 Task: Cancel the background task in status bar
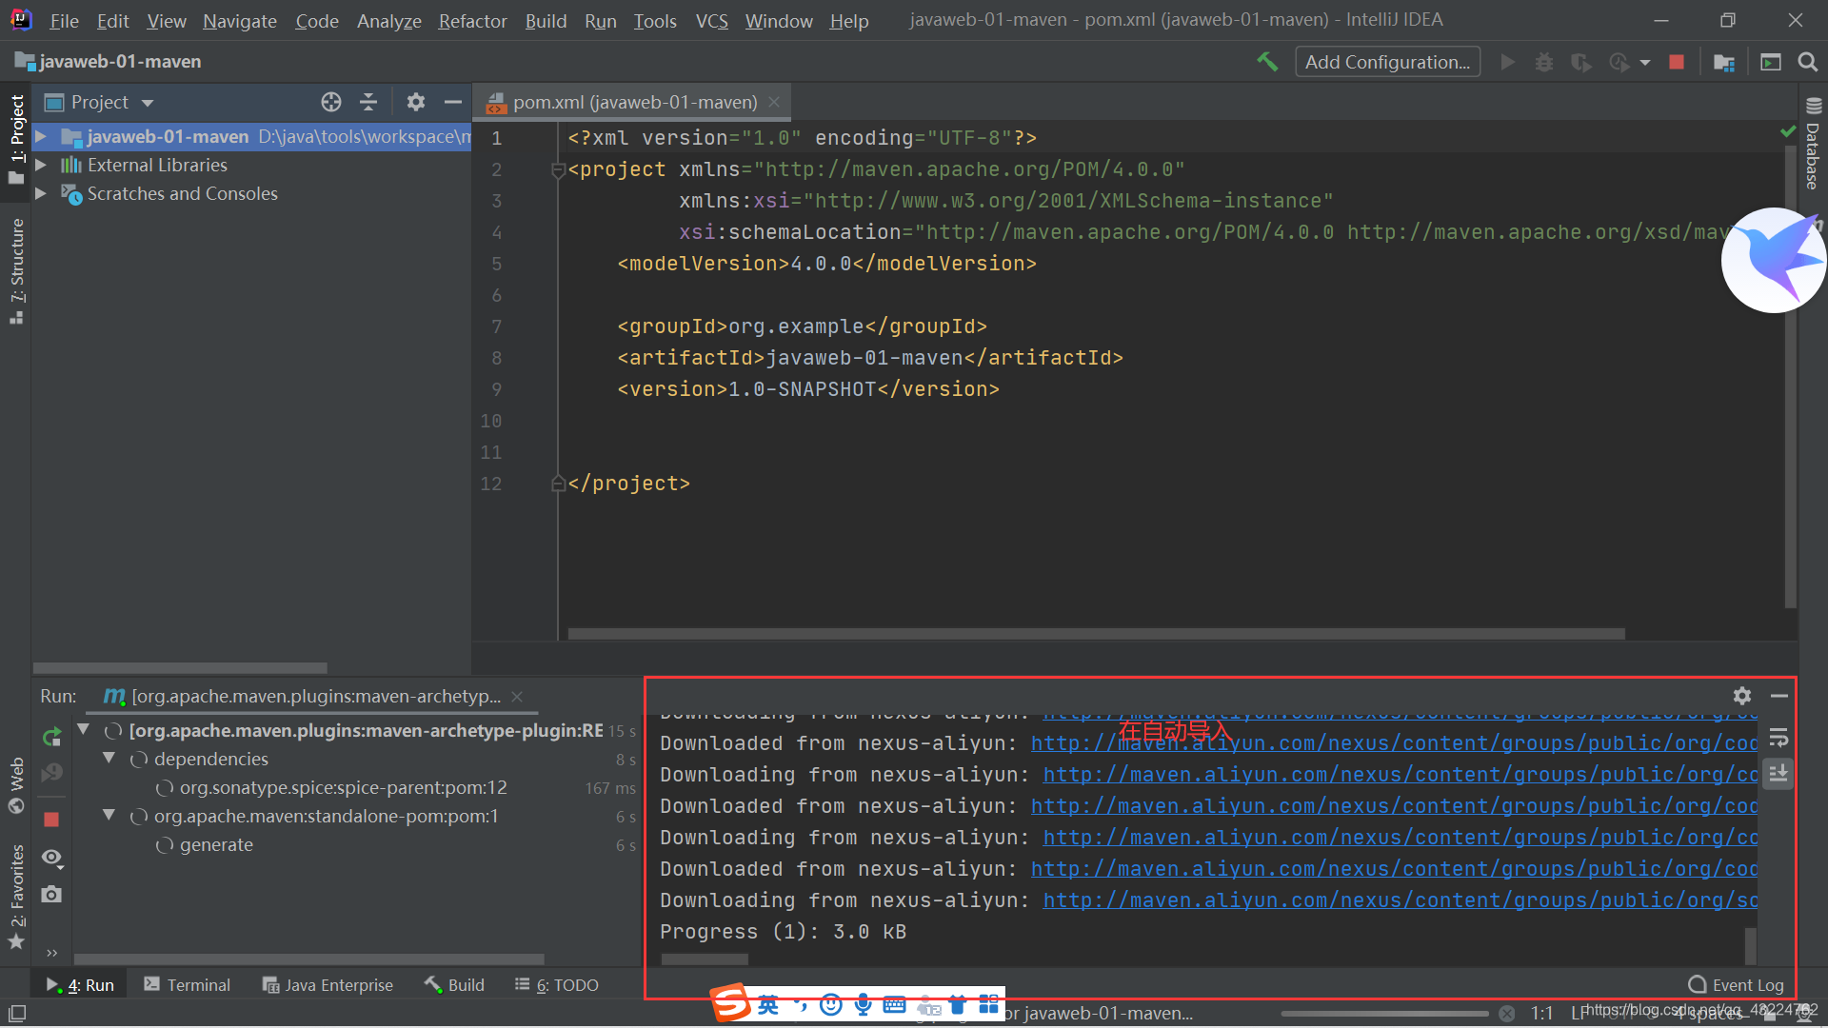coord(1506,1014)
